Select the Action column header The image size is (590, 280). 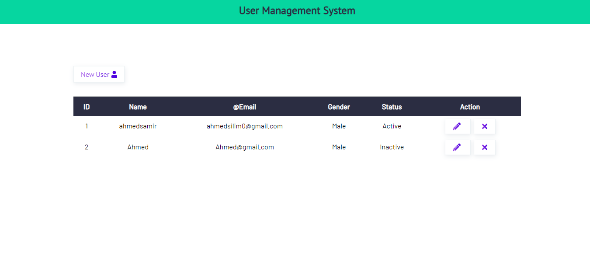coord(470,107)
